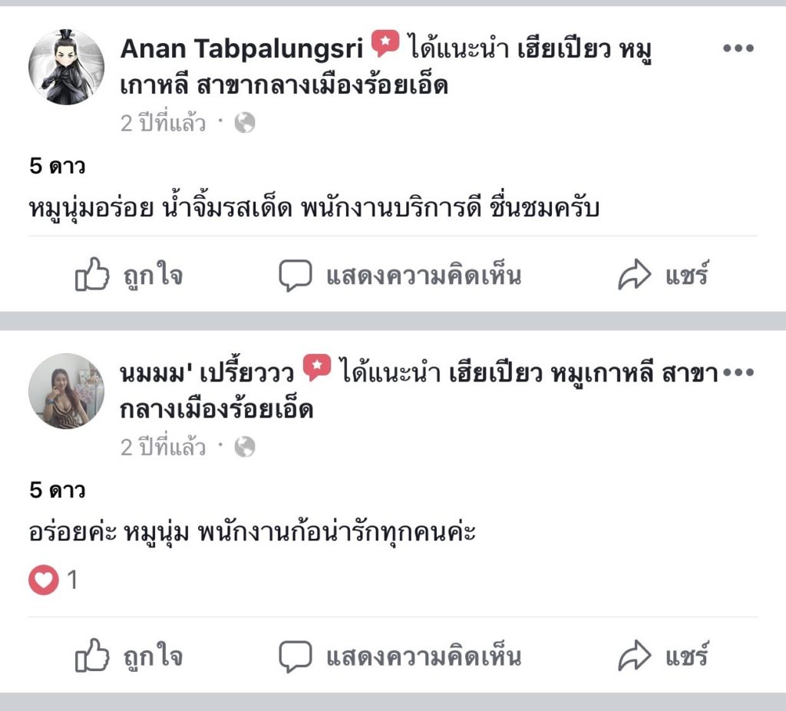Open นมมม' เปรี้ยววว's profile photo
Image resolution: width=786 pixels, height=711 pixels.
66,391
